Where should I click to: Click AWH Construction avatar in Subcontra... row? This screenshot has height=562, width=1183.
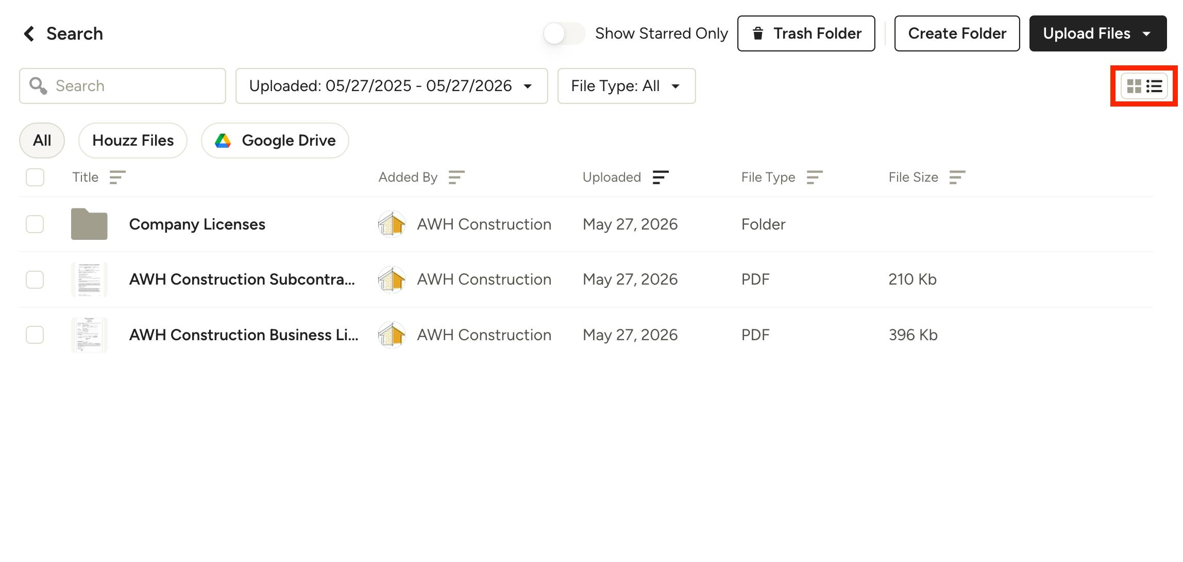coord(392,279)
